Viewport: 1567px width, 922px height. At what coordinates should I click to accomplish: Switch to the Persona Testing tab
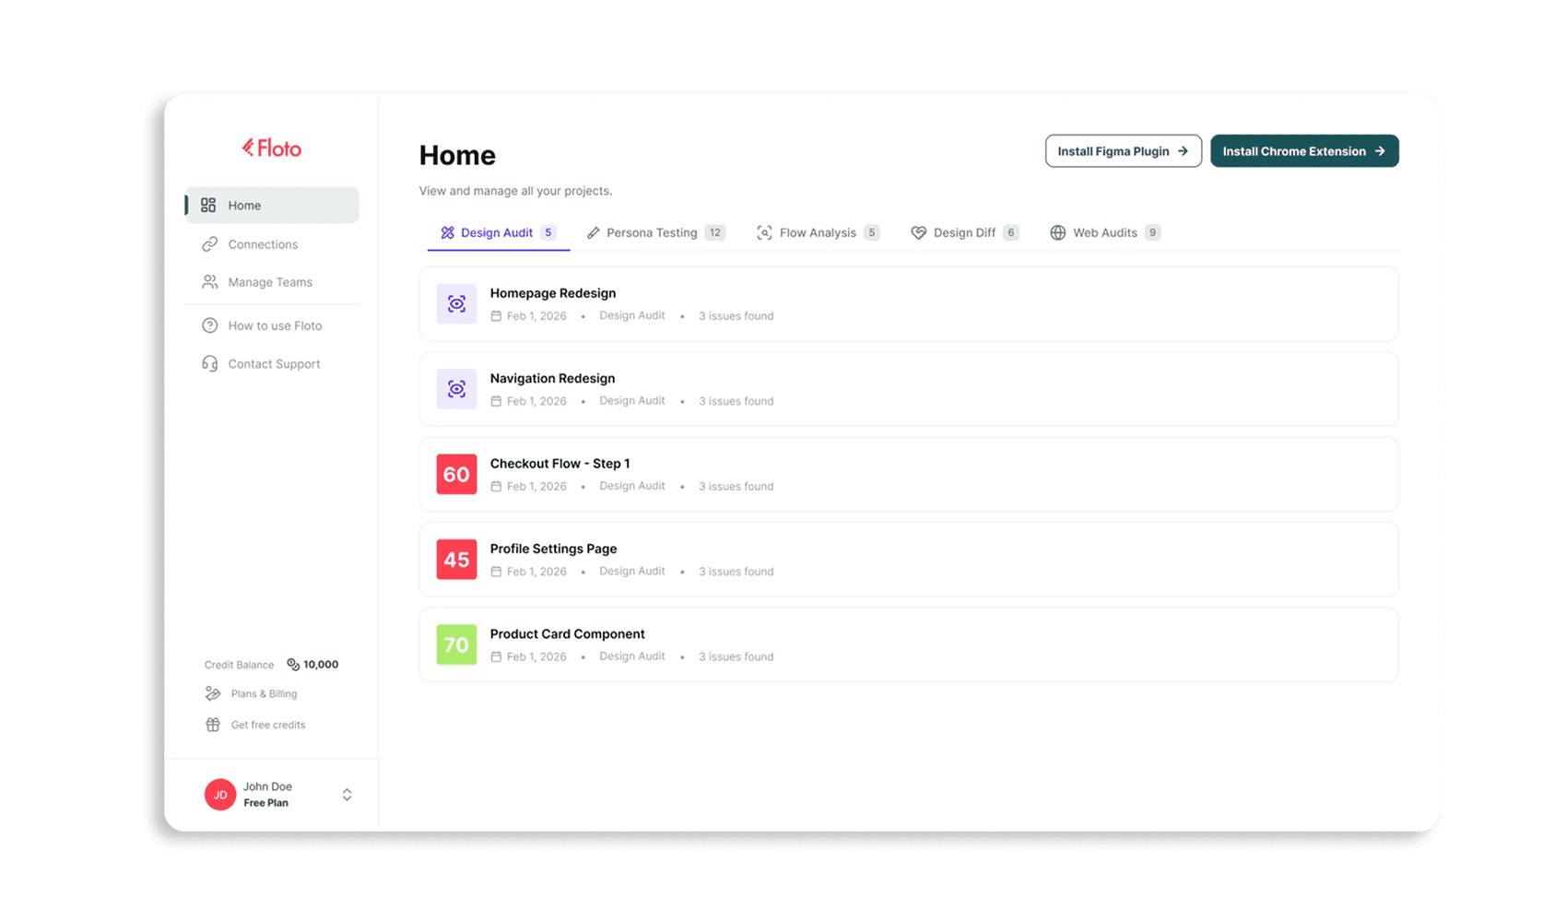(x=656, y=232)
